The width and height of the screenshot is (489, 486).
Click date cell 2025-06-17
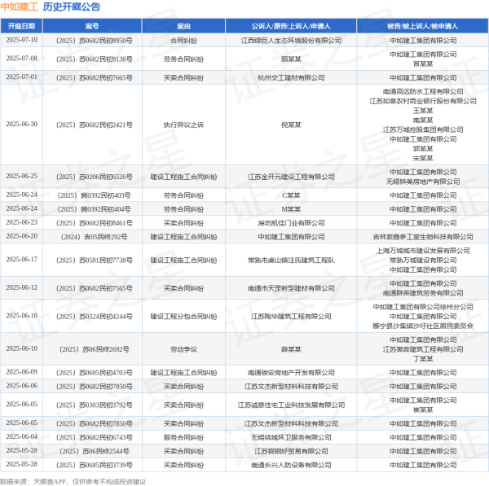click(21, 260)
